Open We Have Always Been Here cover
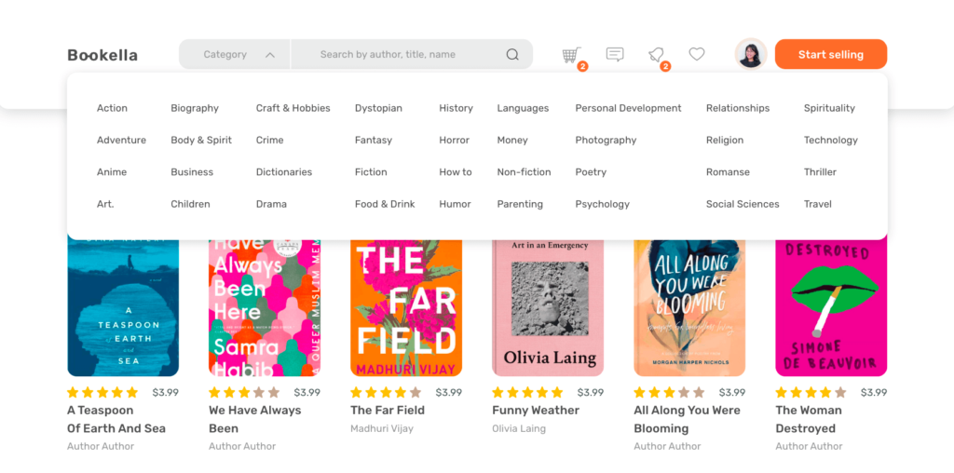The image size is (954, 473). (265, 307)
